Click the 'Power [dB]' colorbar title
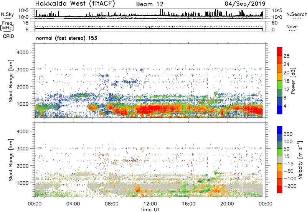The width and height of the screenshot is (307, 212). 293,81
